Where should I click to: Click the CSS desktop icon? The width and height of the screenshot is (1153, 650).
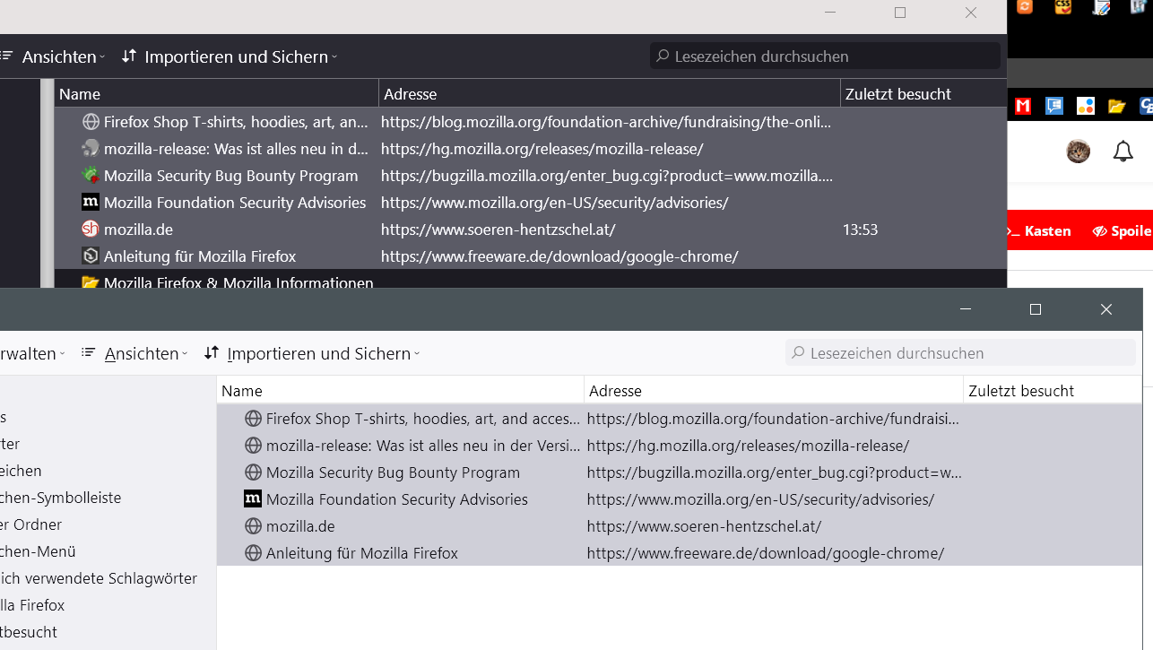1063,7
